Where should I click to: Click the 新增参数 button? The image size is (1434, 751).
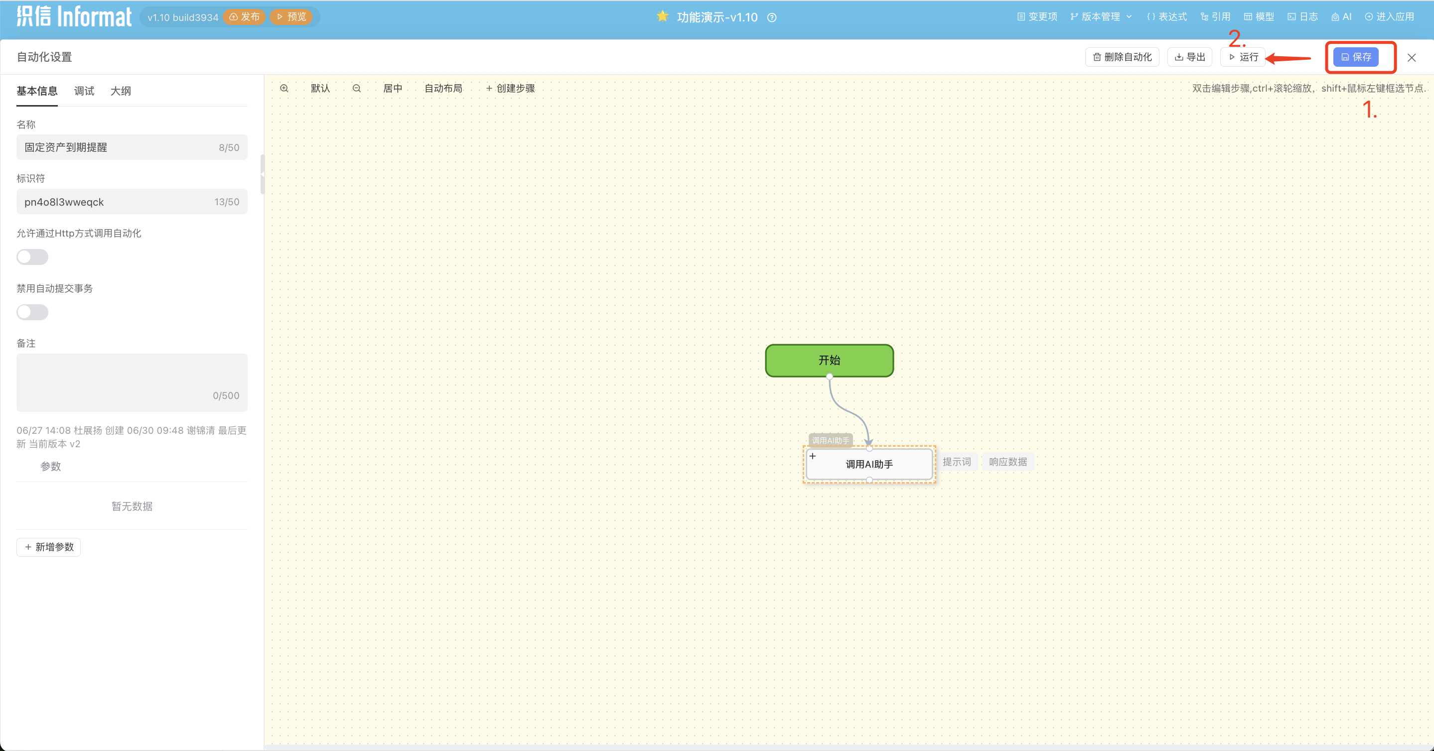pos(48,547)
